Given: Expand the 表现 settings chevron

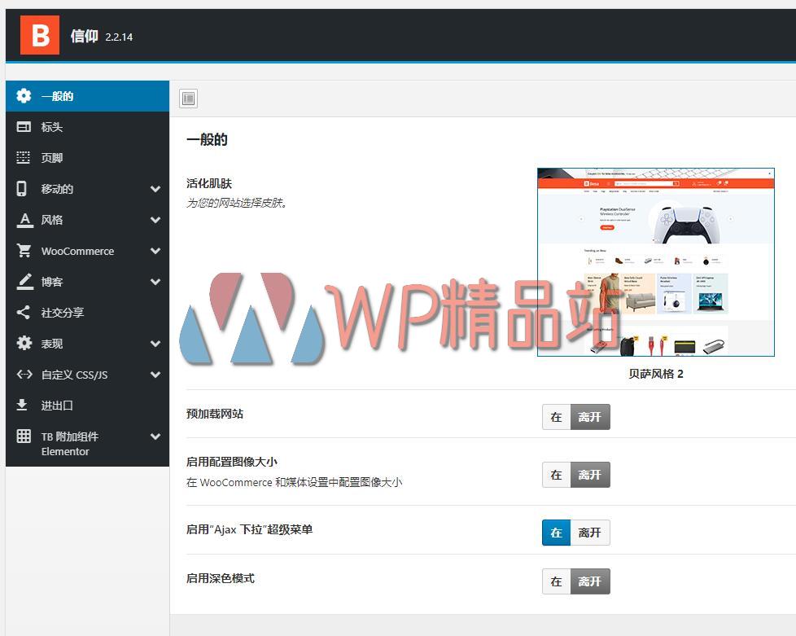Looking at the screenshot, I should tap(155, 343).
